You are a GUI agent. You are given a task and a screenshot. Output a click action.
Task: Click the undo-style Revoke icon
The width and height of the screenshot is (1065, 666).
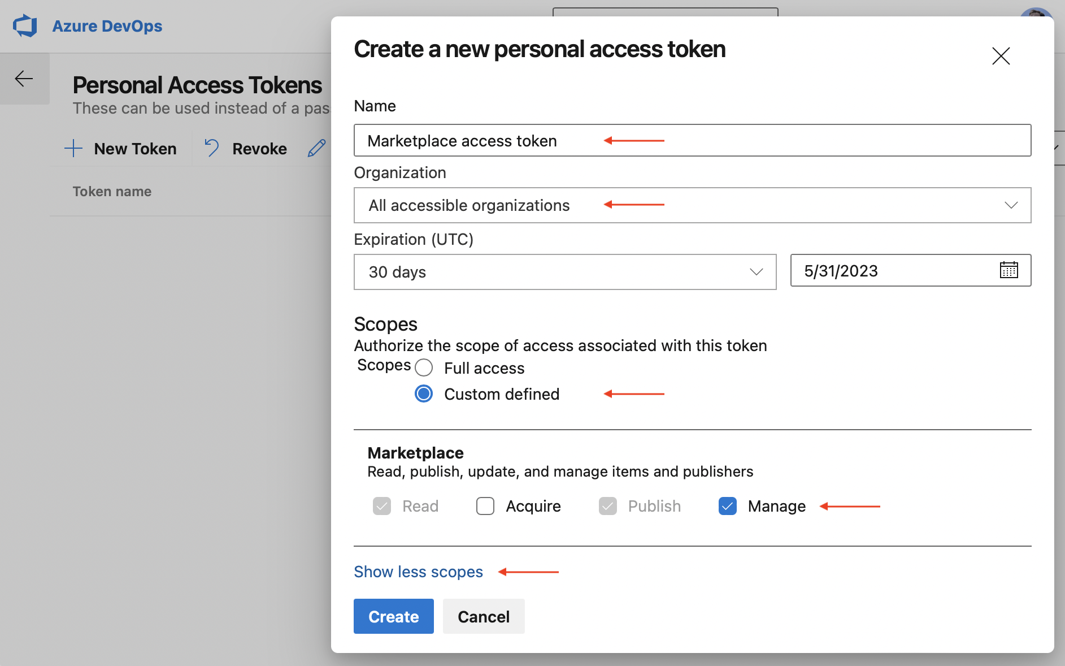211,148
